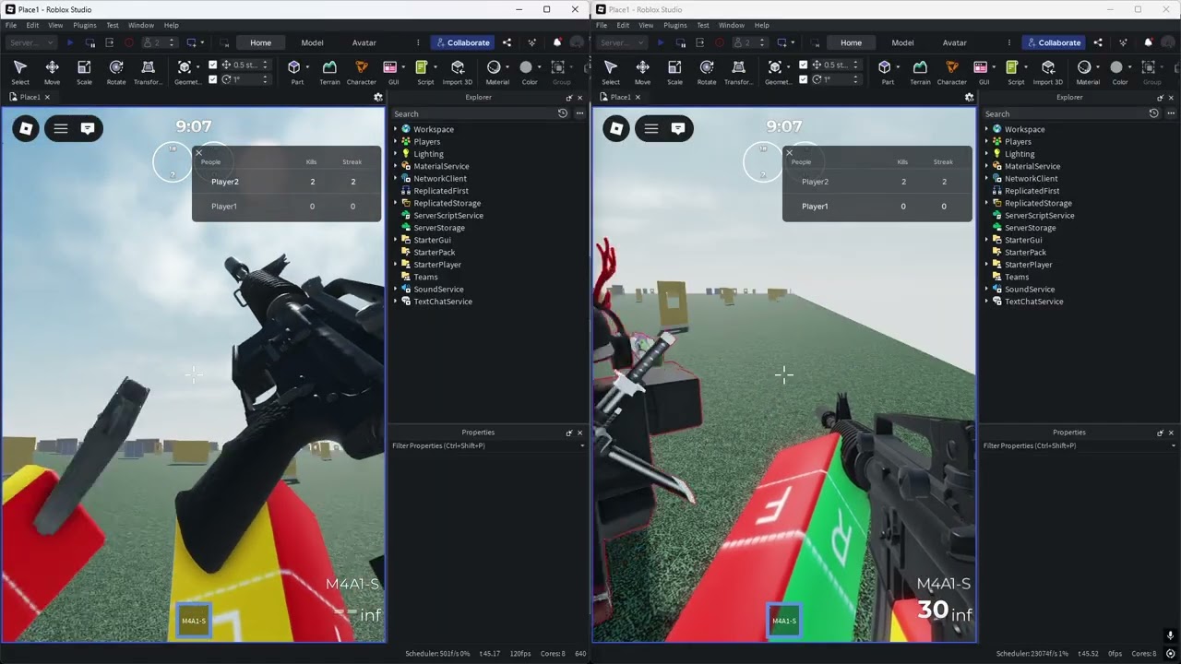Open Window menu in right window
Image resolution: width=1181 pixels, height=664 pixels.
click(x=732, y=25)
